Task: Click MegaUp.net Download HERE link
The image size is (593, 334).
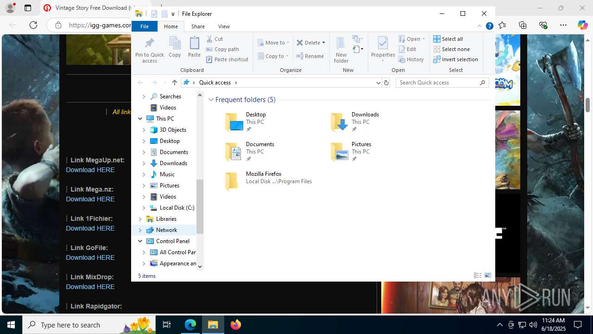Action: pyautogui.click(x=90, y=170)
